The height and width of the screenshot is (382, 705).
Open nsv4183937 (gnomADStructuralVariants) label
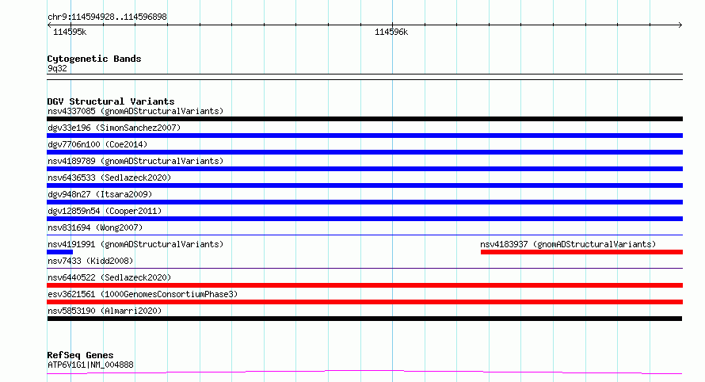click(x=568, y=244)
